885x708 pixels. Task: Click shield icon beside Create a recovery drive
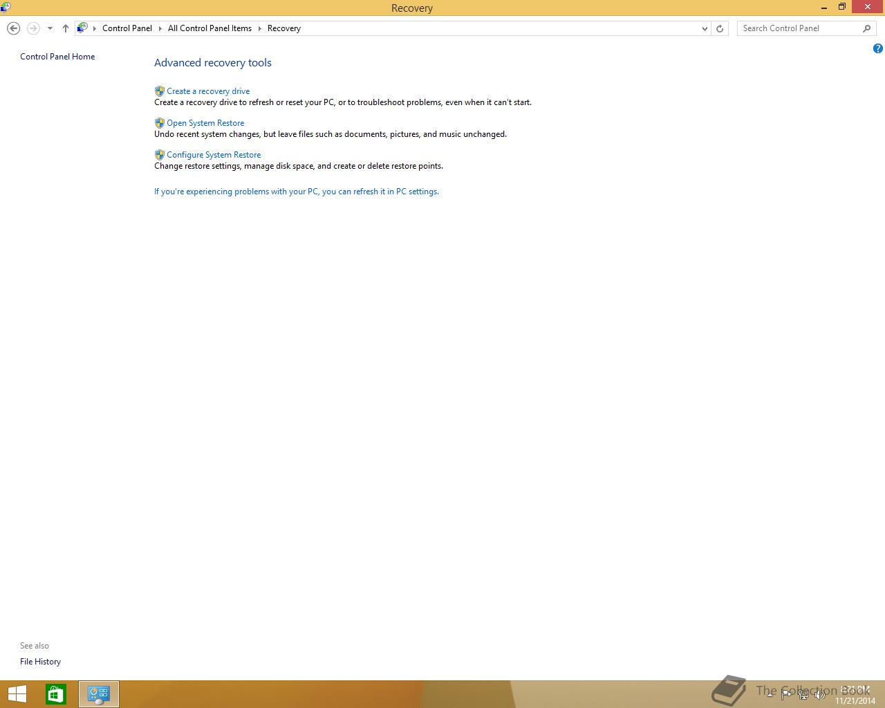(x=160, y=91)
